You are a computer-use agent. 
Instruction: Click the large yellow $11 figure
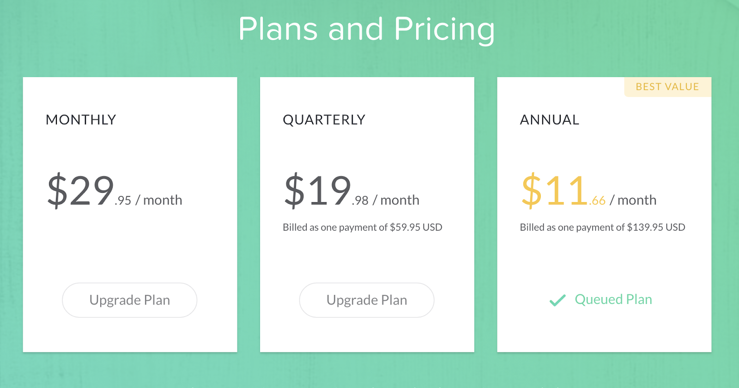point(555,190)
